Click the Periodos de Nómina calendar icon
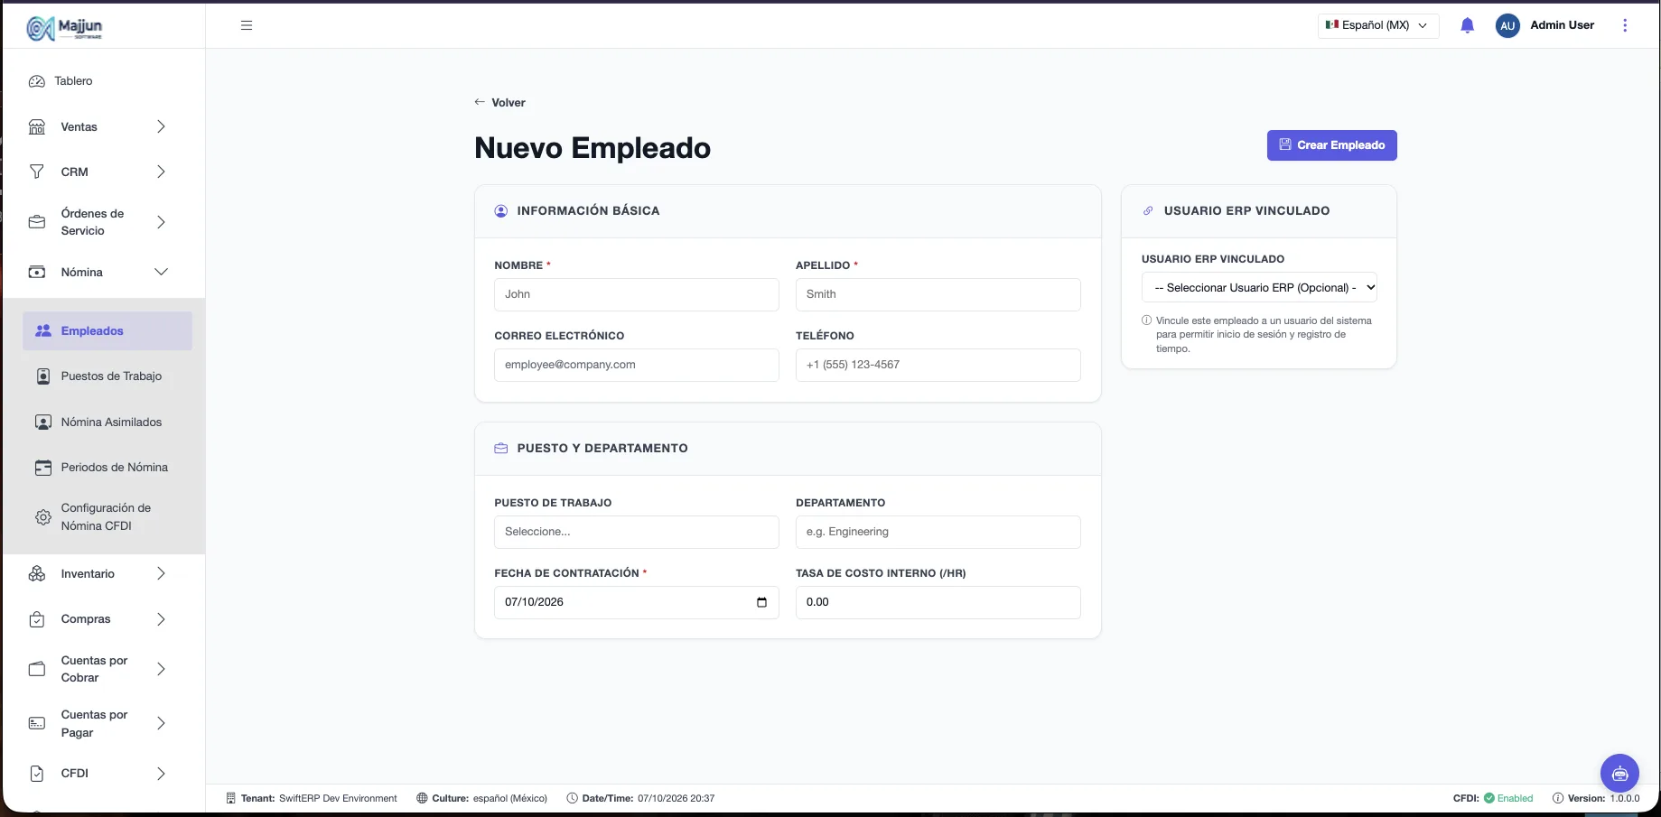1661x817 pixels. [x=42, y=468]
